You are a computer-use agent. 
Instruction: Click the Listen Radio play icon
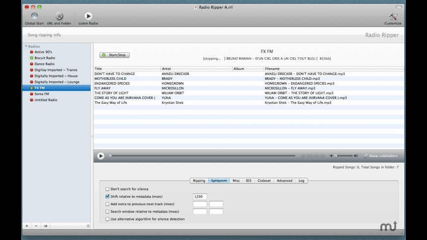point(88,16)
